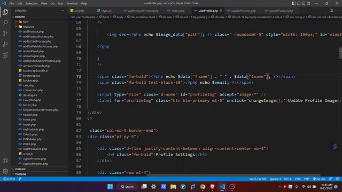This screenshot has width=342, height=192.
Task: Click the errors and warnings status indicator
Action: pos(9,179)
